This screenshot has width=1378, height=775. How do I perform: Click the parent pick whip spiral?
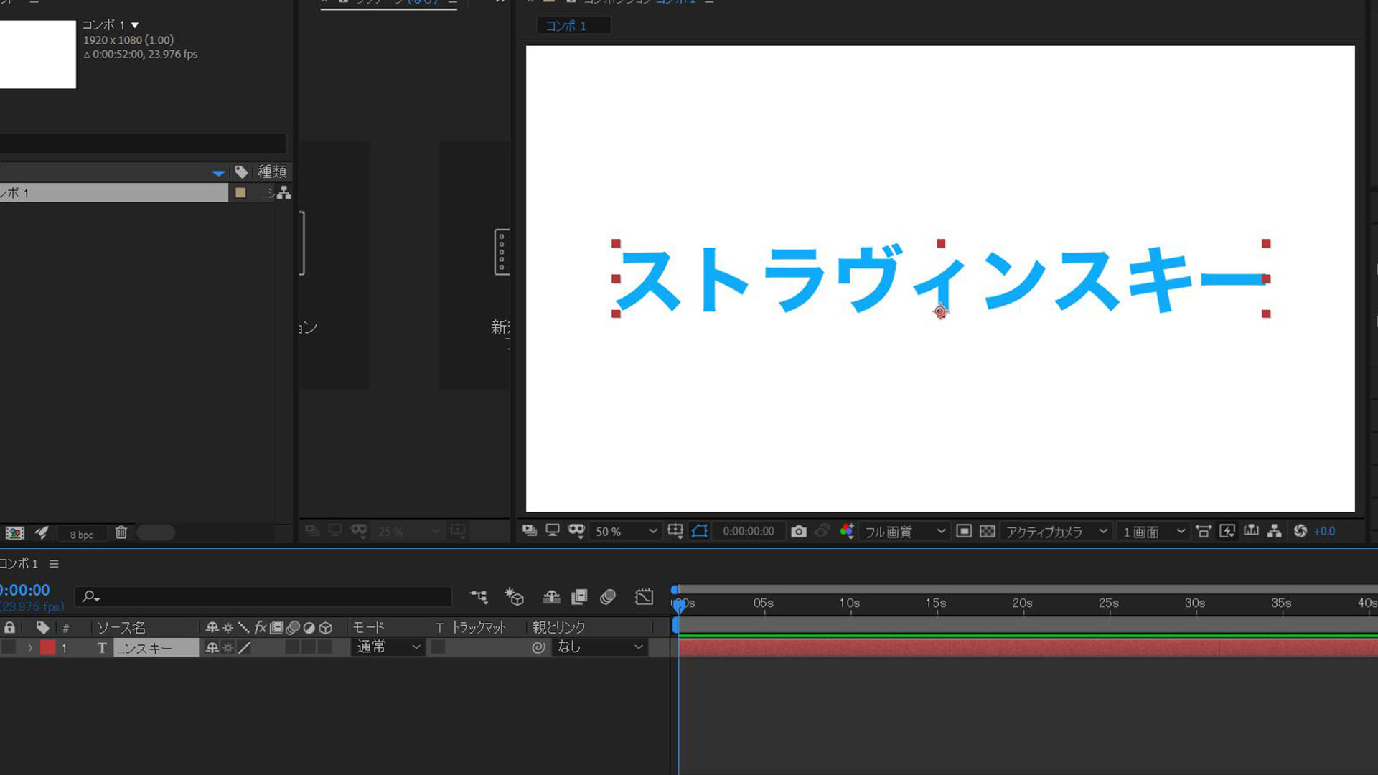click(x=538, y=647)
